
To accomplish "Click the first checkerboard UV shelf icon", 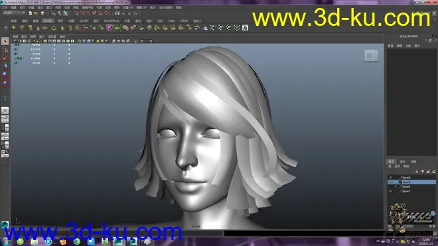I will coord(213,27).
